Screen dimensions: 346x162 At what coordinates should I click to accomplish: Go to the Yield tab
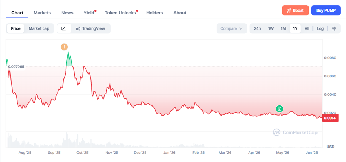(x=89, y=13)
